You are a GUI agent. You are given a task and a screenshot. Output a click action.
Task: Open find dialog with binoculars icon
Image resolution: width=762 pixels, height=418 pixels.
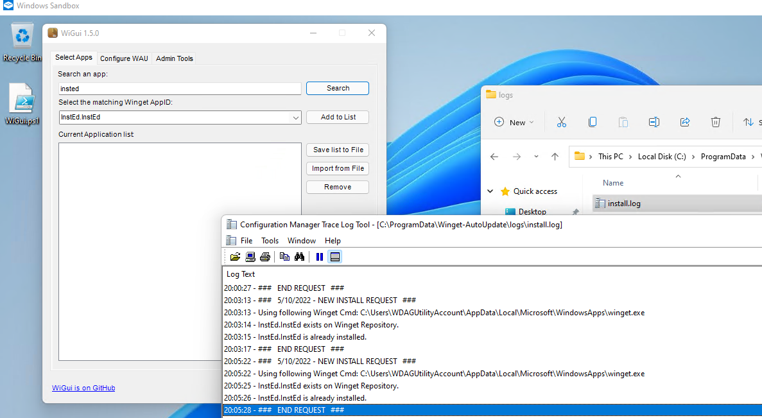coord(299,256)
